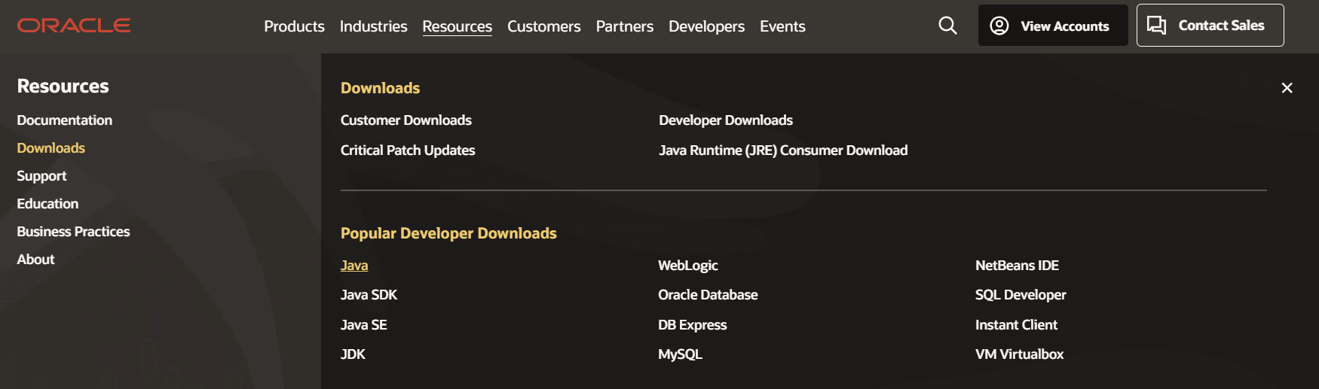1319x389 pixels.
Task: Select Education in Resources sidebar
Action: [x=47, y=204]
